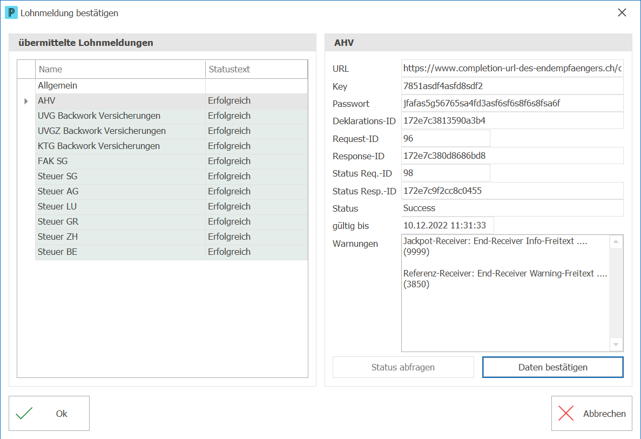Select the FAK SG entry

(172, 161)
